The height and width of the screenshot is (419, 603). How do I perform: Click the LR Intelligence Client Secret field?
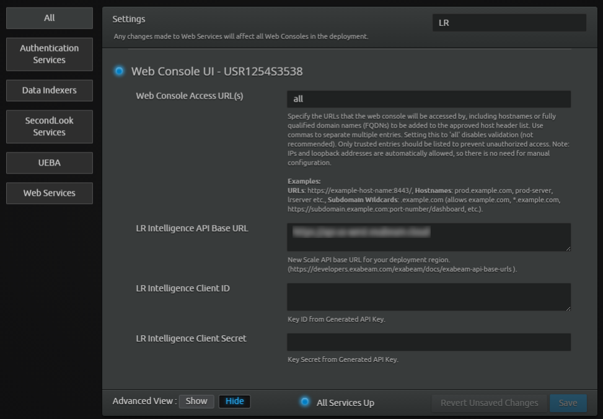tap(428, 342)
